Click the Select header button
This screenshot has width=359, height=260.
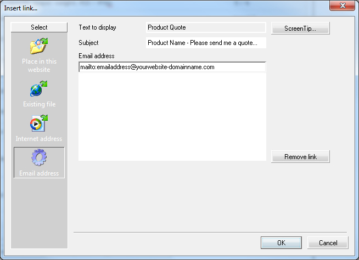[x=39, y=27]
